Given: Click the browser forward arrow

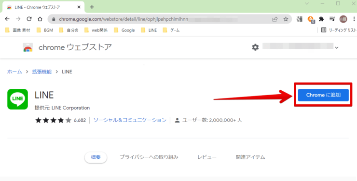Looking at the screenshot, I should click(18, 19).
